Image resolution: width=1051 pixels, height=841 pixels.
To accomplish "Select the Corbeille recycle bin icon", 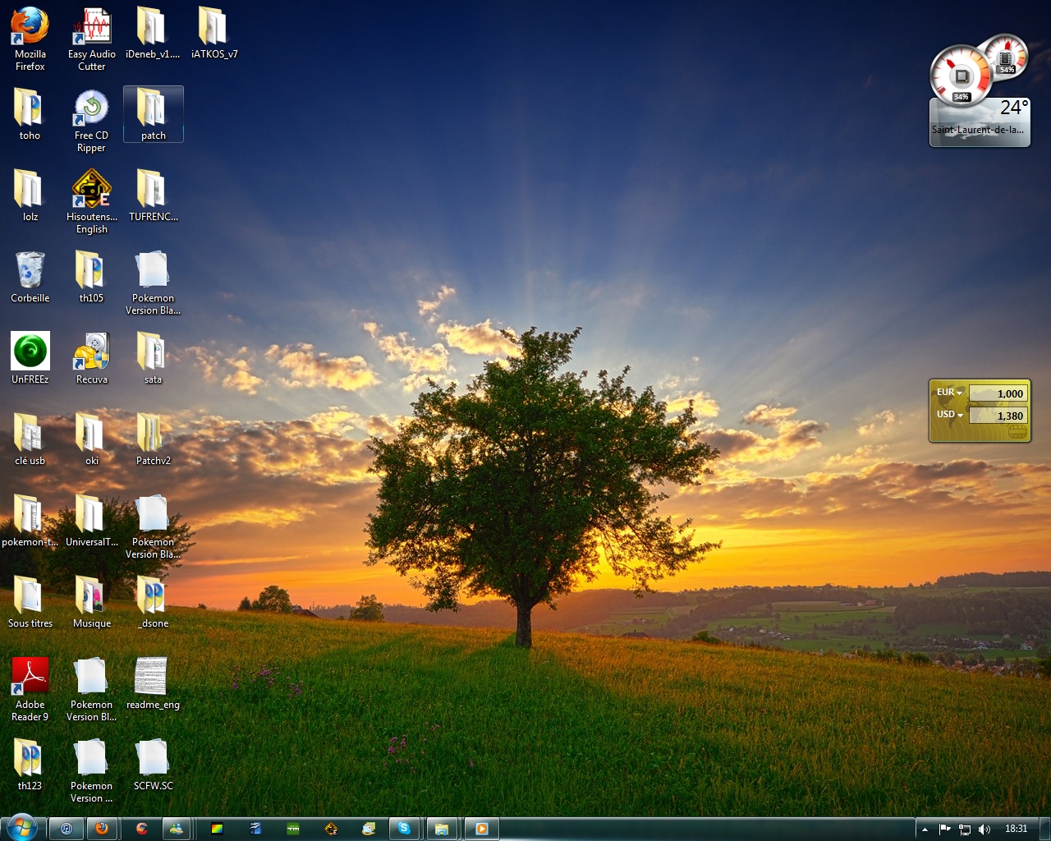I will (30, 273).
